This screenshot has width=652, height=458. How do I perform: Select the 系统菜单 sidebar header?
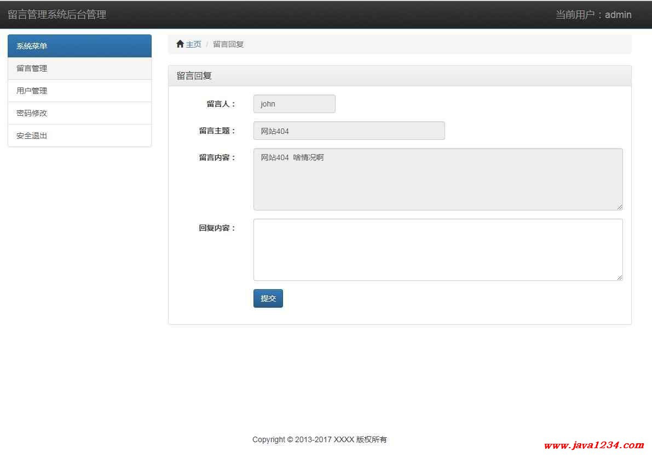pyautogui.click(x=79, y=46)
